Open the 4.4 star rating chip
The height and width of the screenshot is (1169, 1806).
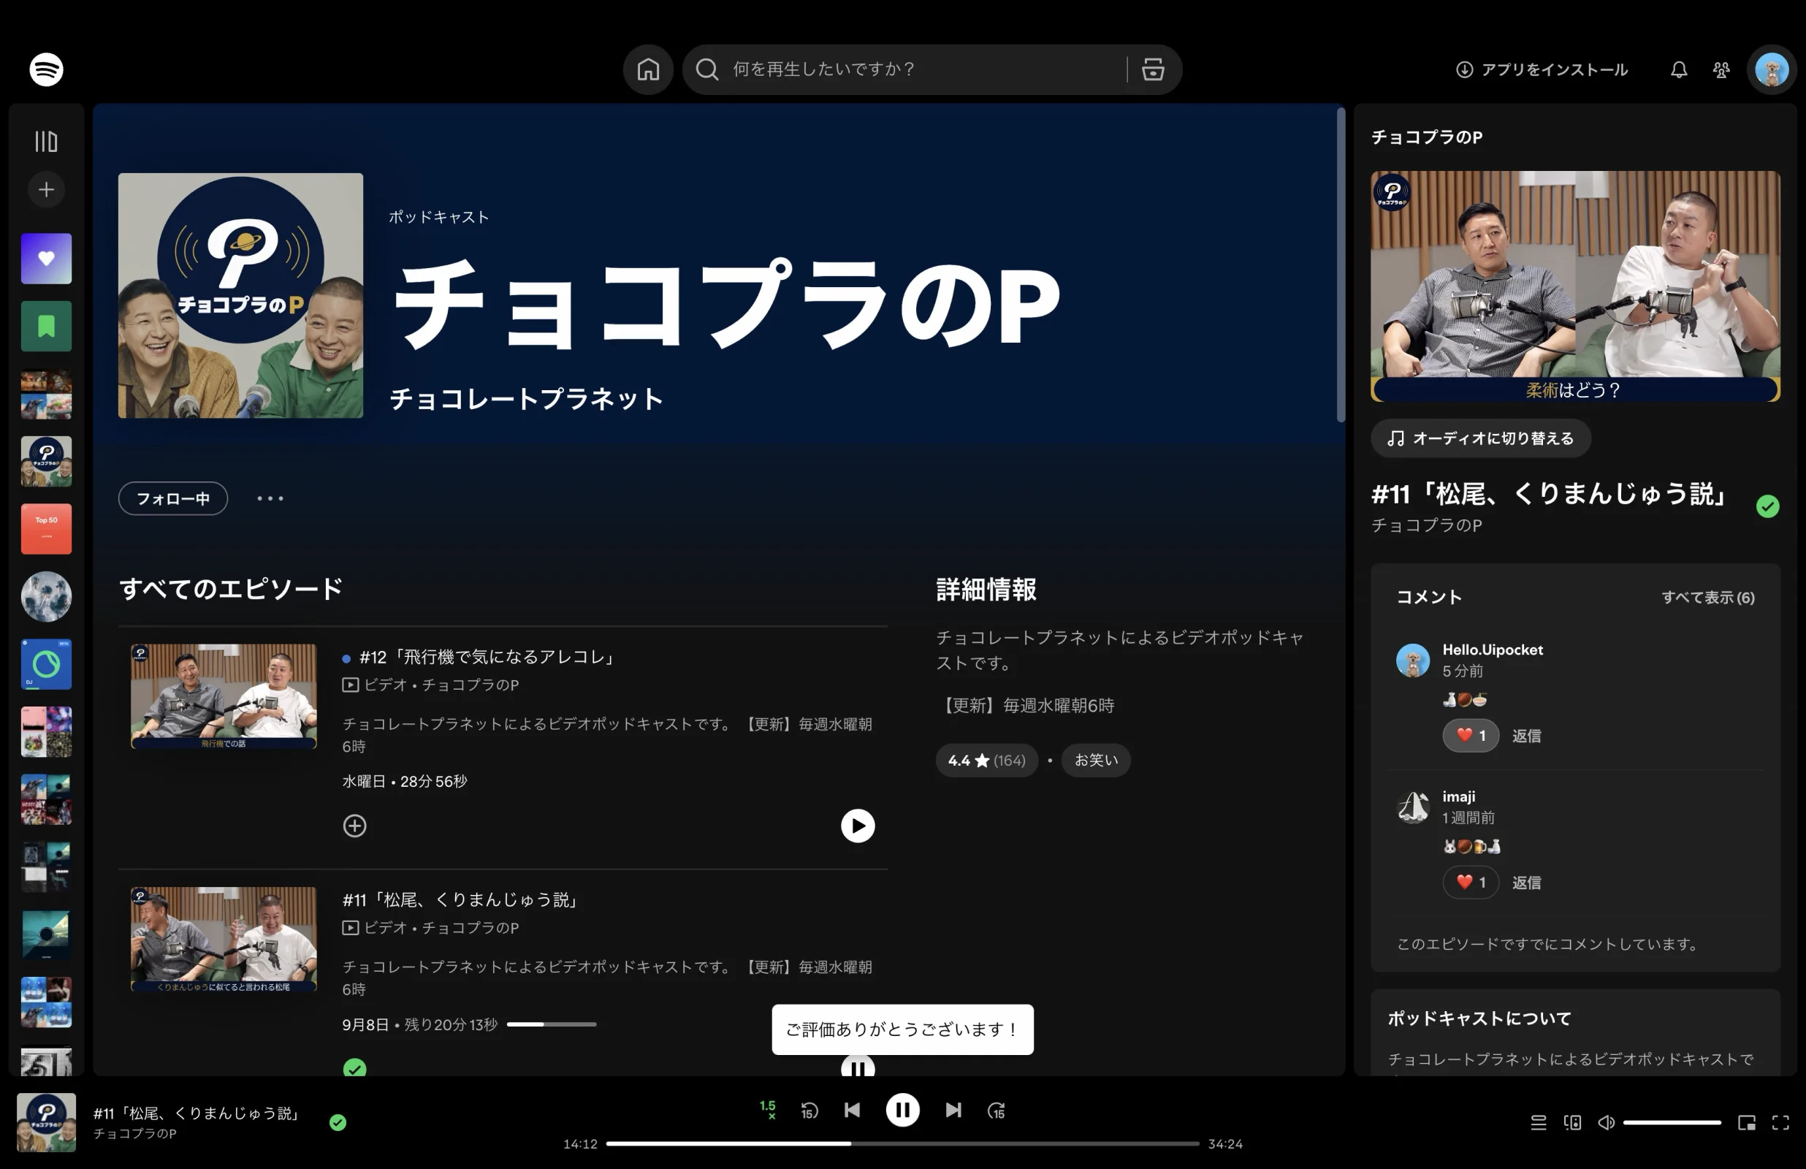point(986,761)
